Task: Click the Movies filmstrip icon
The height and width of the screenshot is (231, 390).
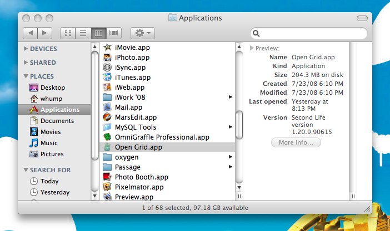Action: (34, 132)
